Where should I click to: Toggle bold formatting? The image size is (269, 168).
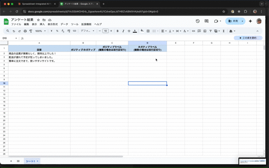coord(118,31)
